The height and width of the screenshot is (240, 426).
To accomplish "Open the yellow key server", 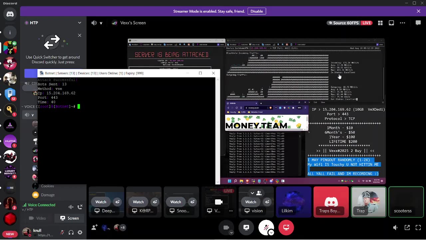I will click(x=10, y=110).
